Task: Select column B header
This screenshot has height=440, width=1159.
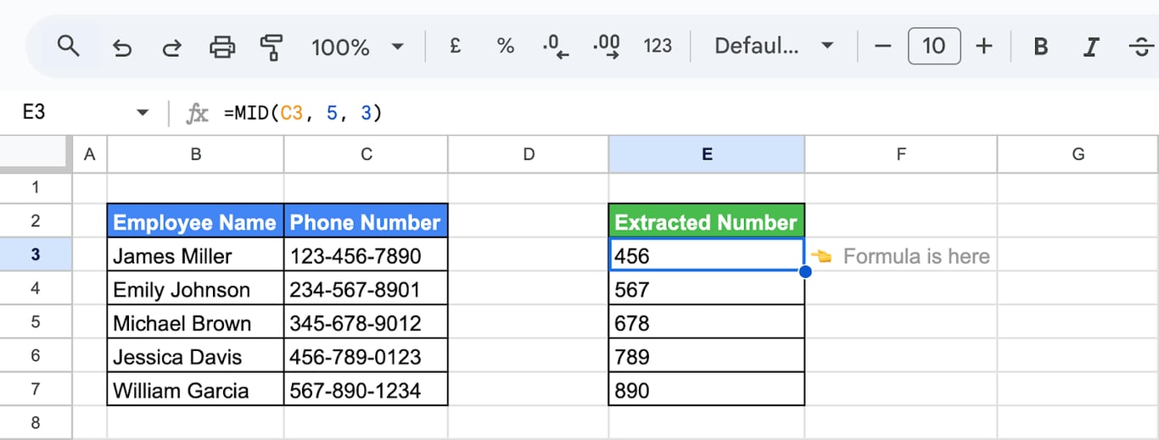Action: click(196, 153)
